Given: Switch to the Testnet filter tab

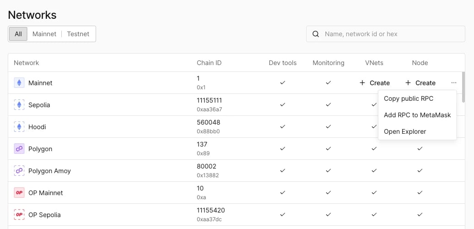Looking at the screenshot, I should coord(78,34).
